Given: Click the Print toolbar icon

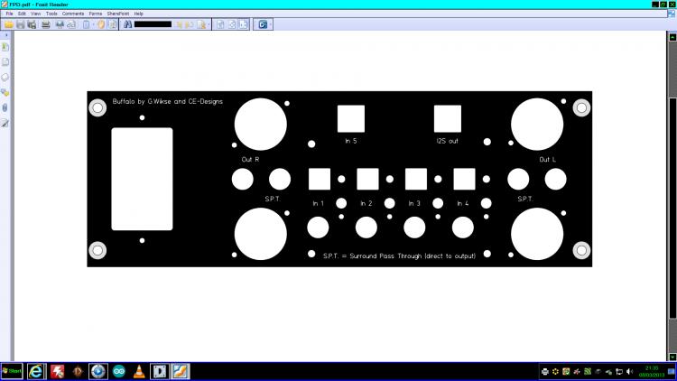Looking at the screenshot, I should (x=46, y=24).
